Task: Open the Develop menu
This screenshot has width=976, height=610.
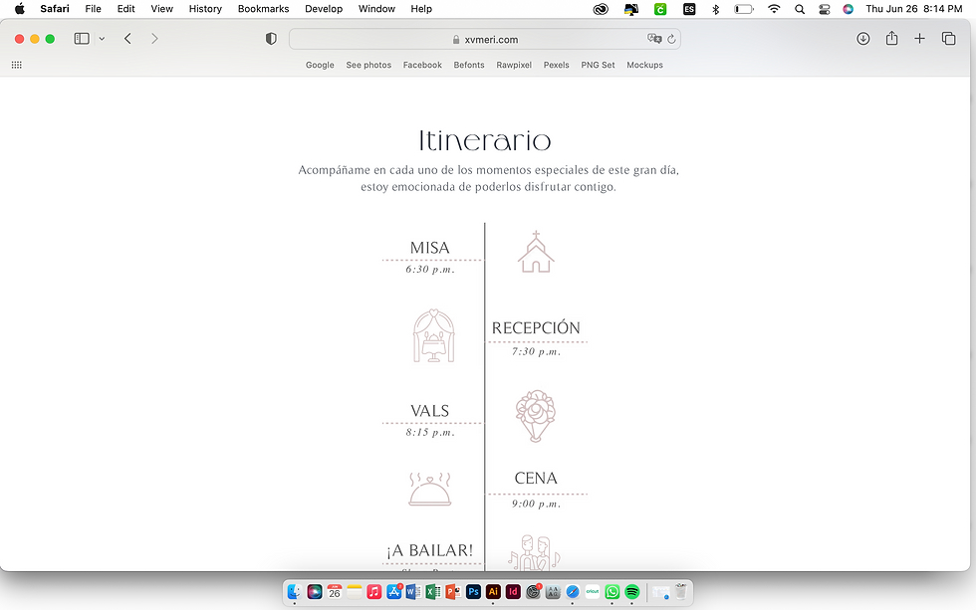Action: (x=324, y=9)
